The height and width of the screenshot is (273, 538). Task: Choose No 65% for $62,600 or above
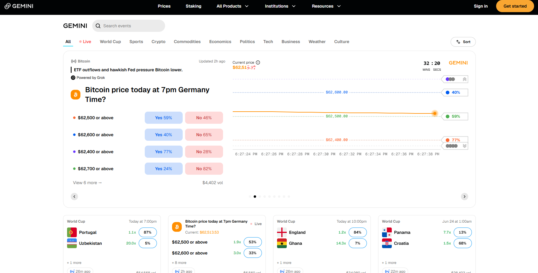(204, 135)
